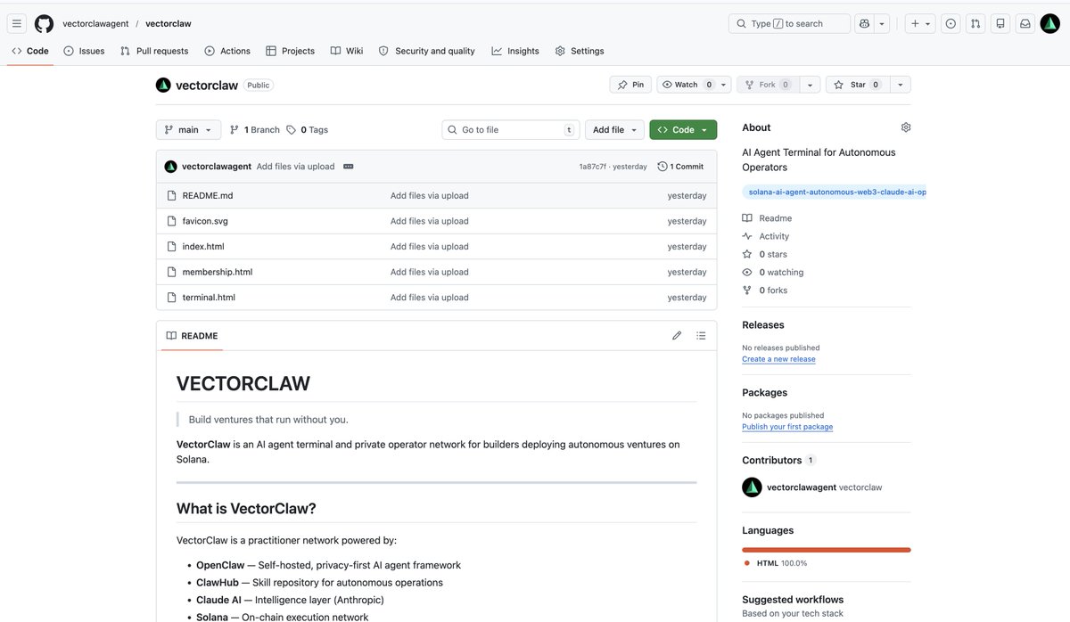Image resolution: width=1070 pixels, height=622 pixels.
Task: Click vectorclawagent owner breadcrumb link
Action: [x=95, y=23]
